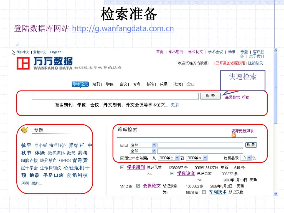284x213 pixels.
Task: Select the 企业 search tab
Action: pyautogui.click(x=191, y=84)
